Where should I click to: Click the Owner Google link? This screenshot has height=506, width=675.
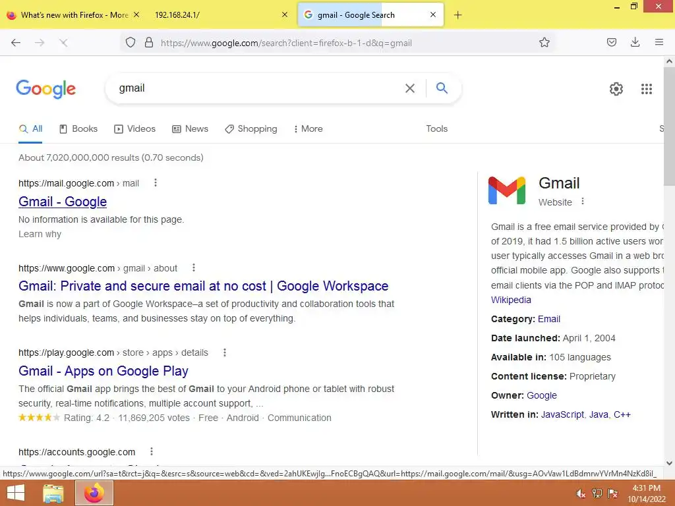(542, 395)
